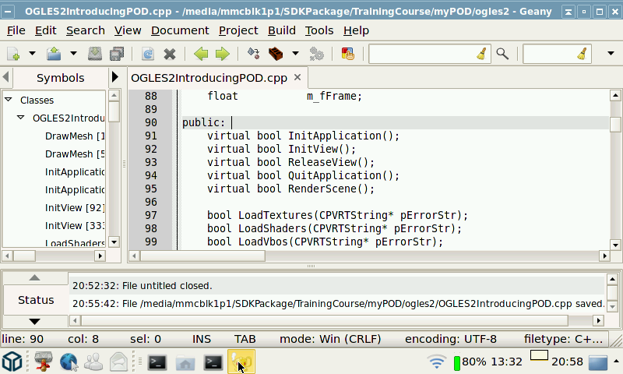
Task: Open the terminal in the taskbar
Action: click(x=157, y=362)
